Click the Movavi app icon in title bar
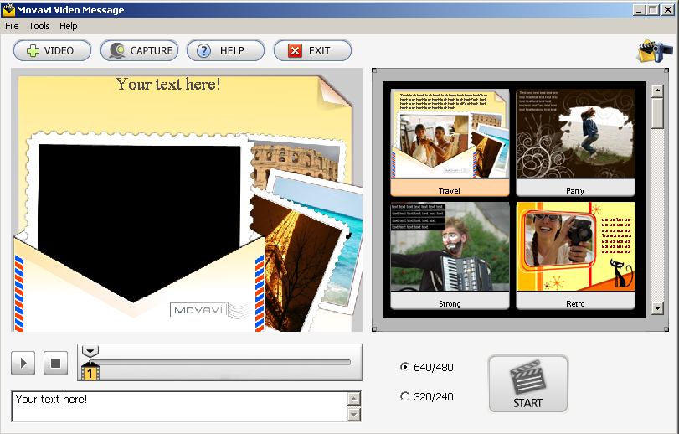This screenshot has width=679, height=434. [x=8, y=9]
